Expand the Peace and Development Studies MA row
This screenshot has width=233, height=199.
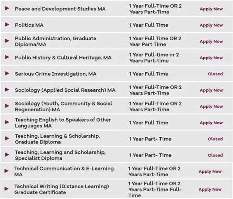click(7, 9)
